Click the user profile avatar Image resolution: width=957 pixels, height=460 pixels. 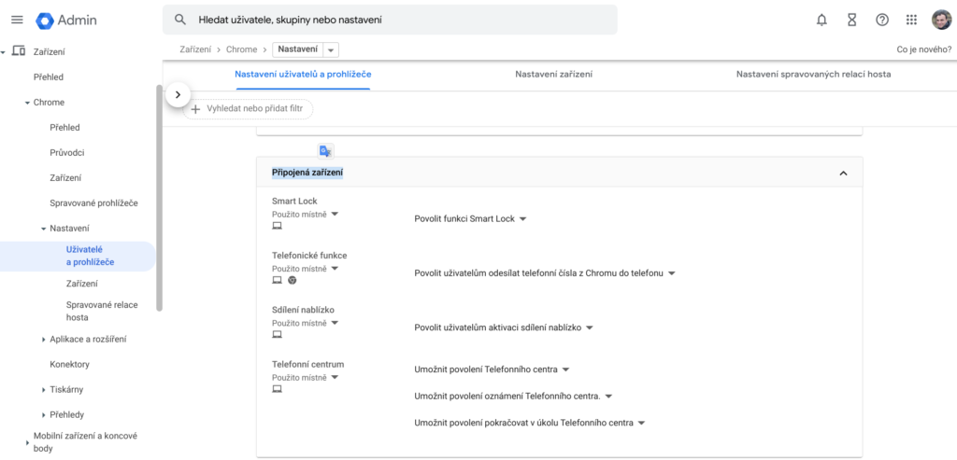click(941, 20)
